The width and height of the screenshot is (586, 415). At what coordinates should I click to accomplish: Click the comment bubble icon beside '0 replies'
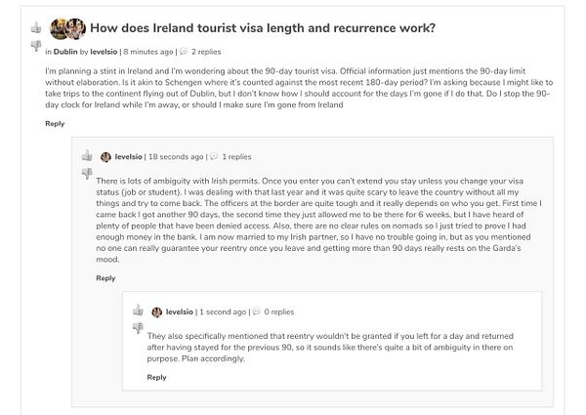point(256,312)
